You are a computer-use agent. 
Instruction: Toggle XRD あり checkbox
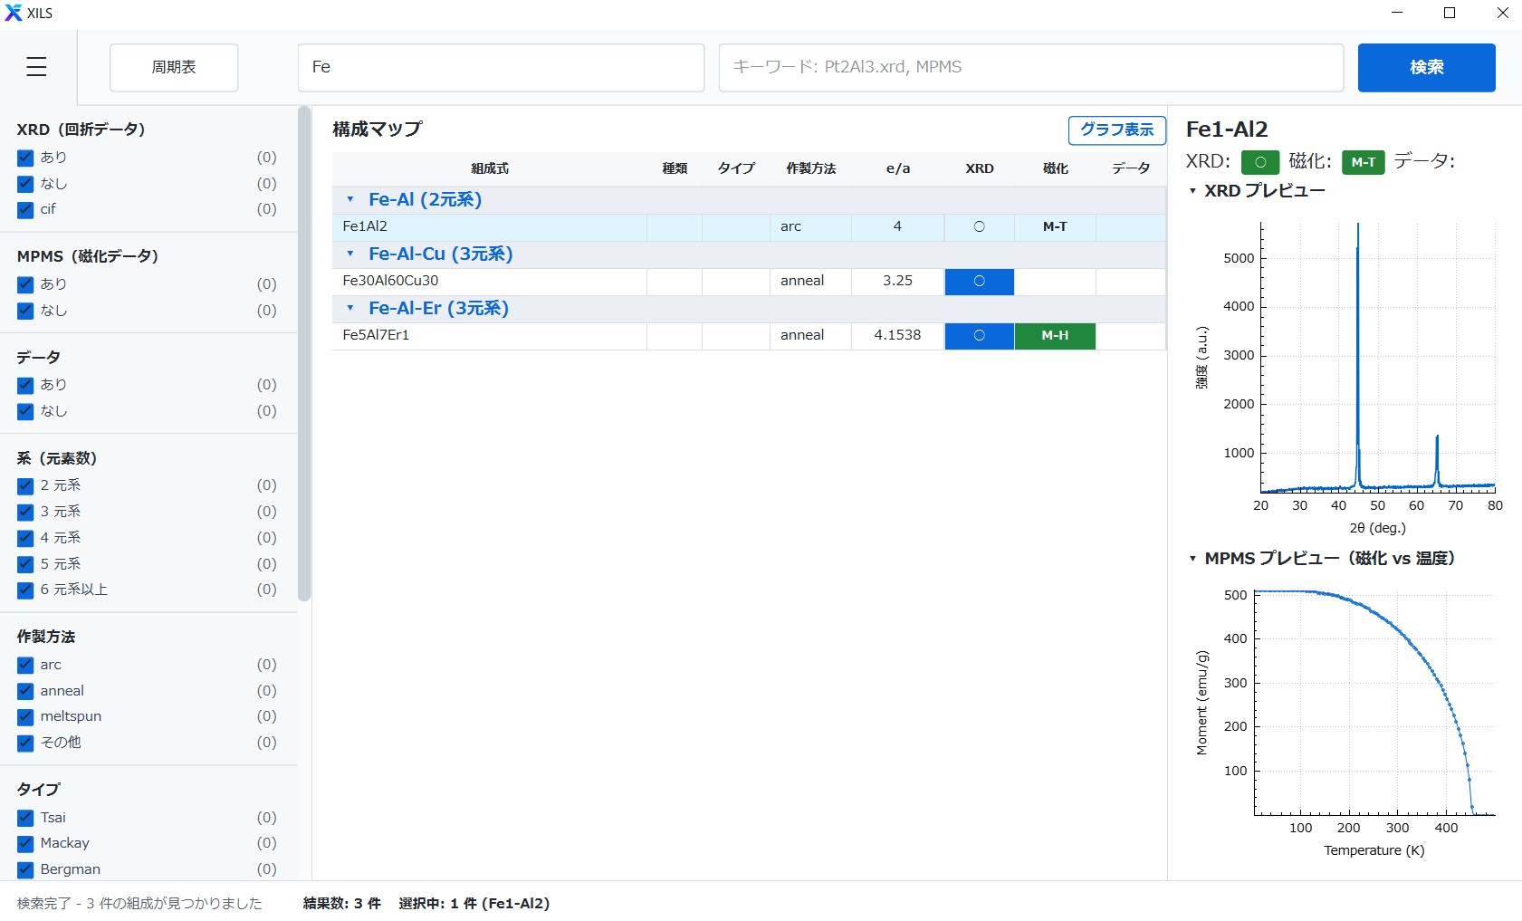[x=25, y=158]
